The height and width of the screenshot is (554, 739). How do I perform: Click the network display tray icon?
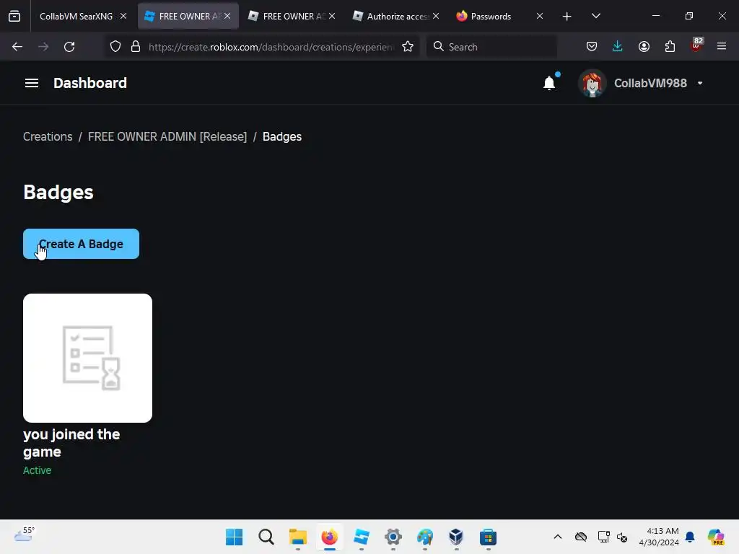[603, 537]
